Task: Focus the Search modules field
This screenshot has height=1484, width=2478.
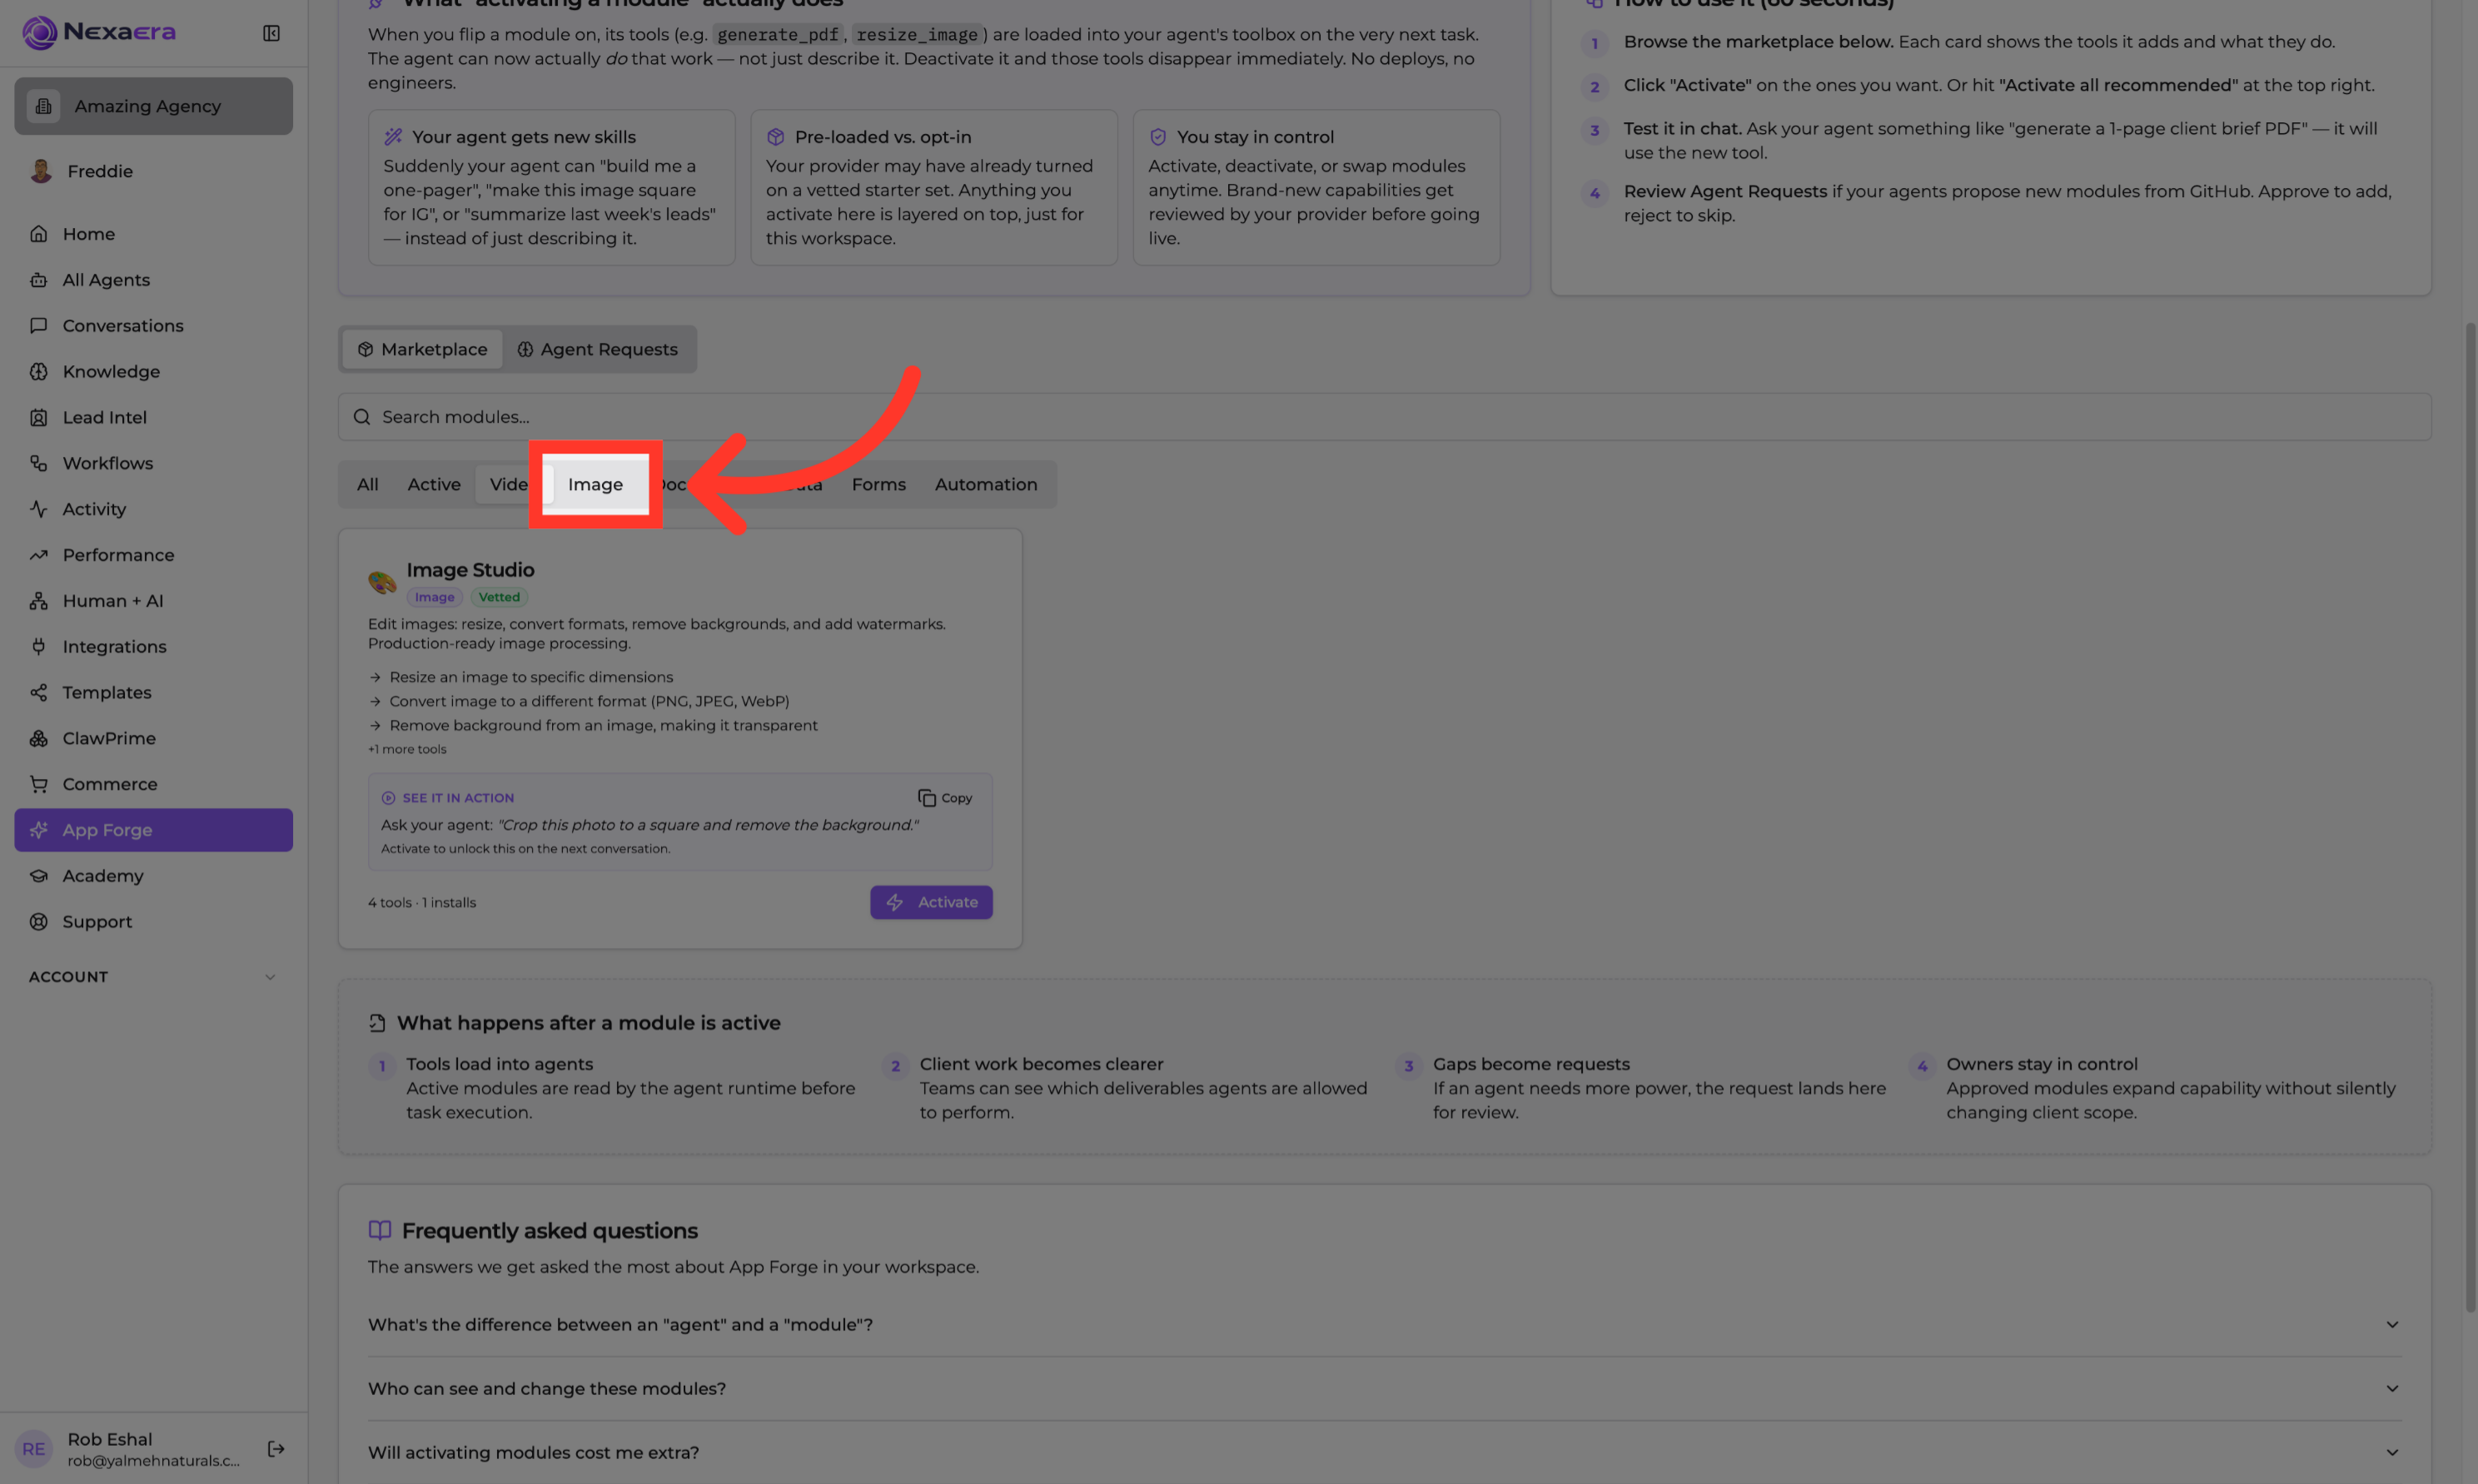Action: [x=1384, y=417]
